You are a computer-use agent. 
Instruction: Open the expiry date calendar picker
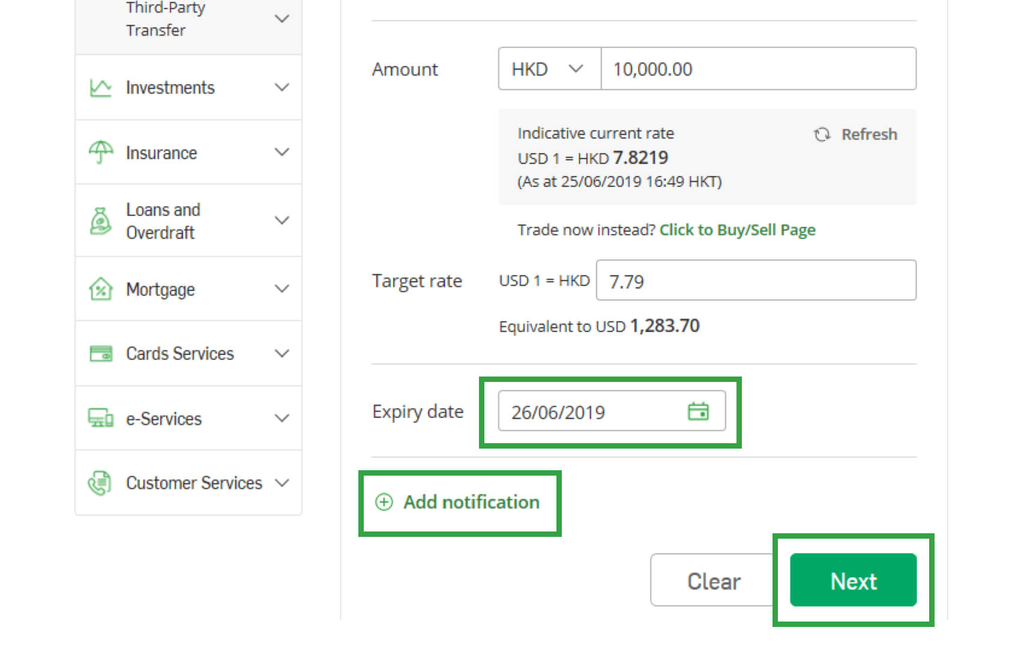coord(698,411)
